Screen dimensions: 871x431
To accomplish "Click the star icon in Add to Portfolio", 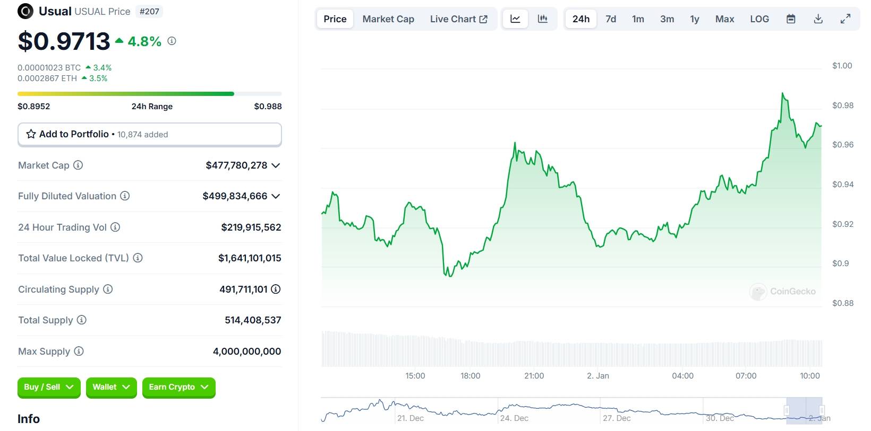I will (x=31, y=134).
